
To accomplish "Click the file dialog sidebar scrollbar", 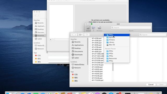I will click(x=88, y=51).
